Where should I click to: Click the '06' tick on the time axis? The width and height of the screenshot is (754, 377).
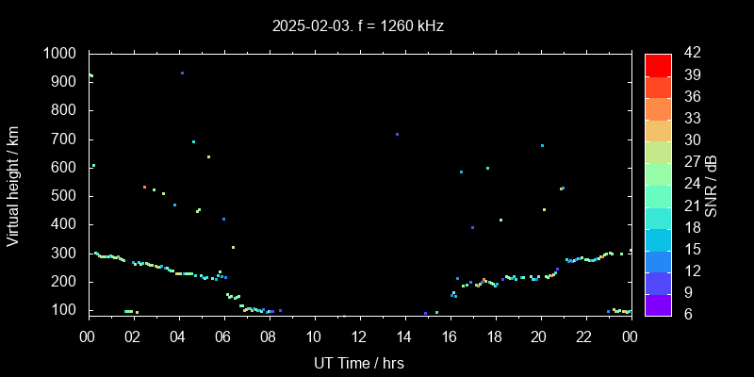point(223,336)
